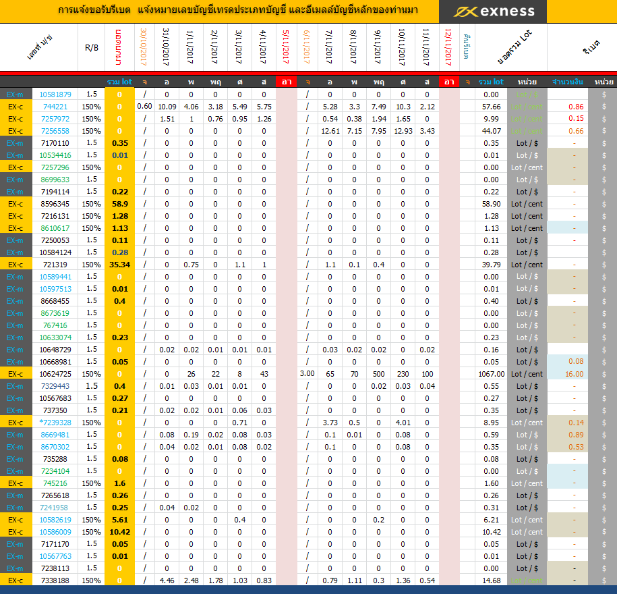Viewport: 617px width, 594px height.
Task: Click the 1/11/2017 date column header
Action: click(x=190, y=47)
